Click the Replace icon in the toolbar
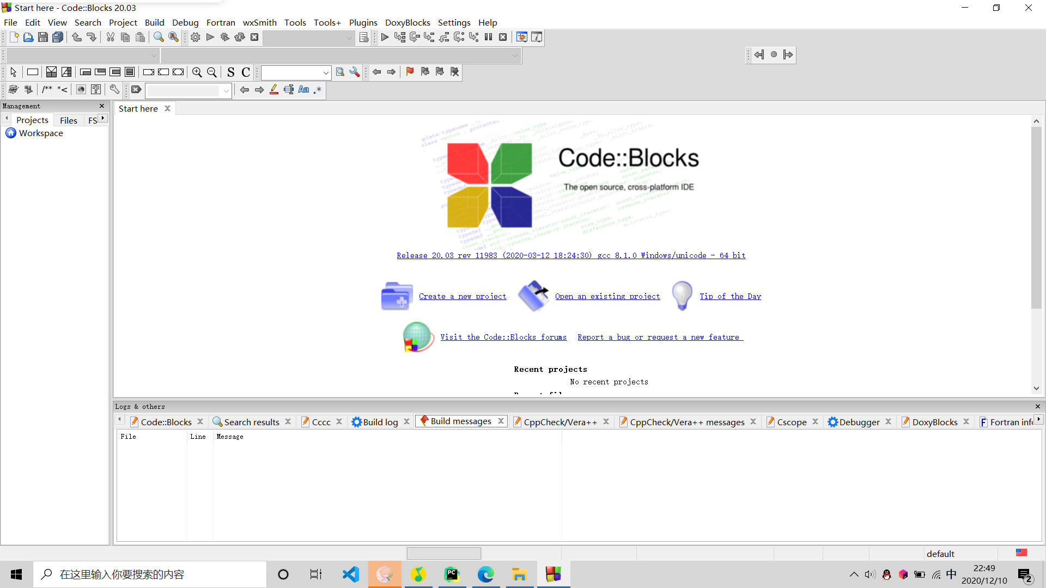Viewport: 1046px width, 588px height. pos(173,38)
